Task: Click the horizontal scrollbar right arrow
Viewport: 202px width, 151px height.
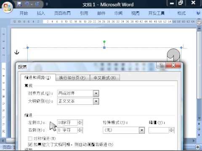Action: point(194,141)
